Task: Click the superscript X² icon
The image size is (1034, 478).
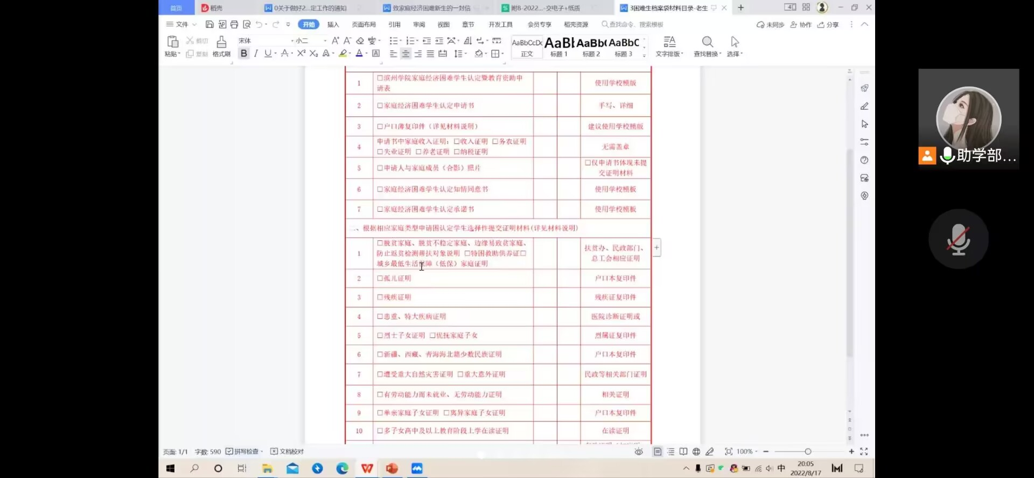Action: click(x=301, y=53)
